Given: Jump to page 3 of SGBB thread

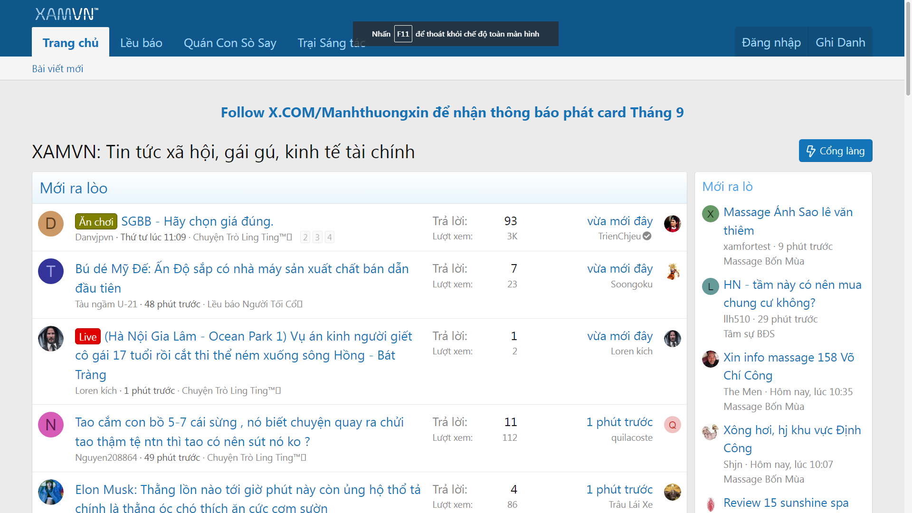Looking at the screenshot, I should coord(317,237).
